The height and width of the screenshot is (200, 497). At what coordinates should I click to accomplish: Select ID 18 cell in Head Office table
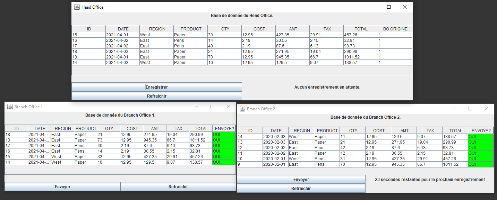(89, 52)
